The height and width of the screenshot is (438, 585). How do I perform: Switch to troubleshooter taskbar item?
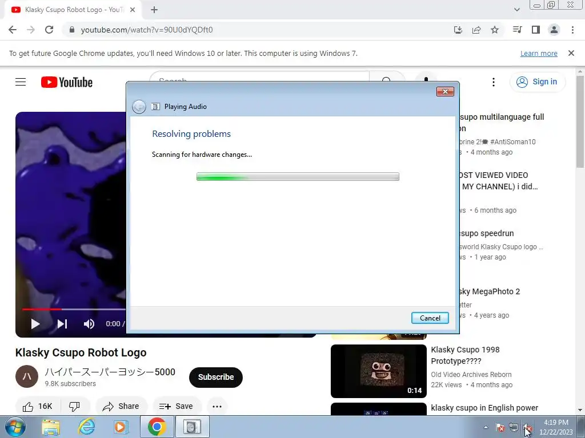(192, 427)
